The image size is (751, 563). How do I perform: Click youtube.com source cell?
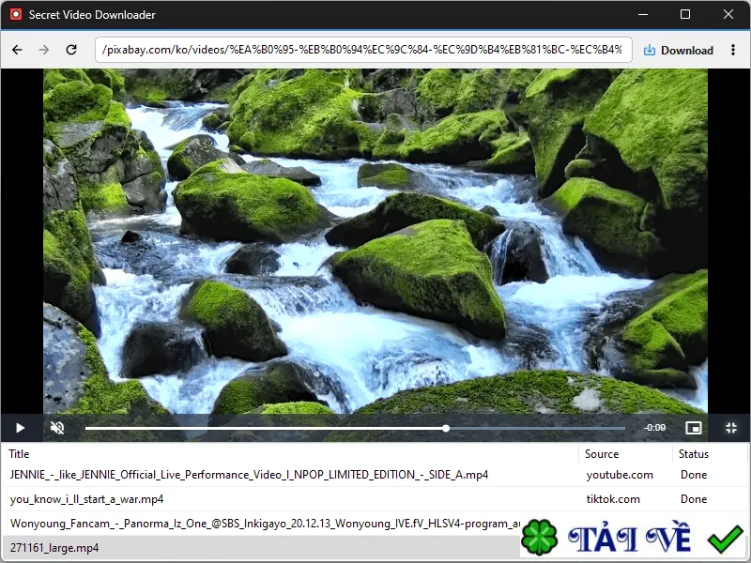pyautogui.click(x=620, y=475)
